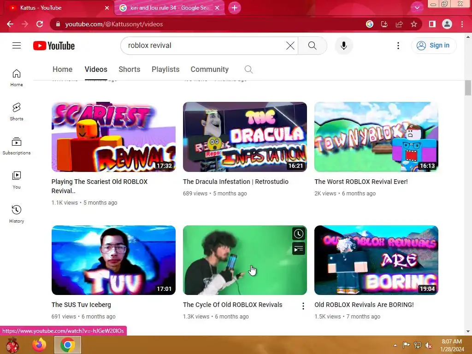Image resolution: width=472 pixels, height=354 pixels.
Task: Click the Scariest Revival video thumbnail
Action: click(x=113, y=137)
